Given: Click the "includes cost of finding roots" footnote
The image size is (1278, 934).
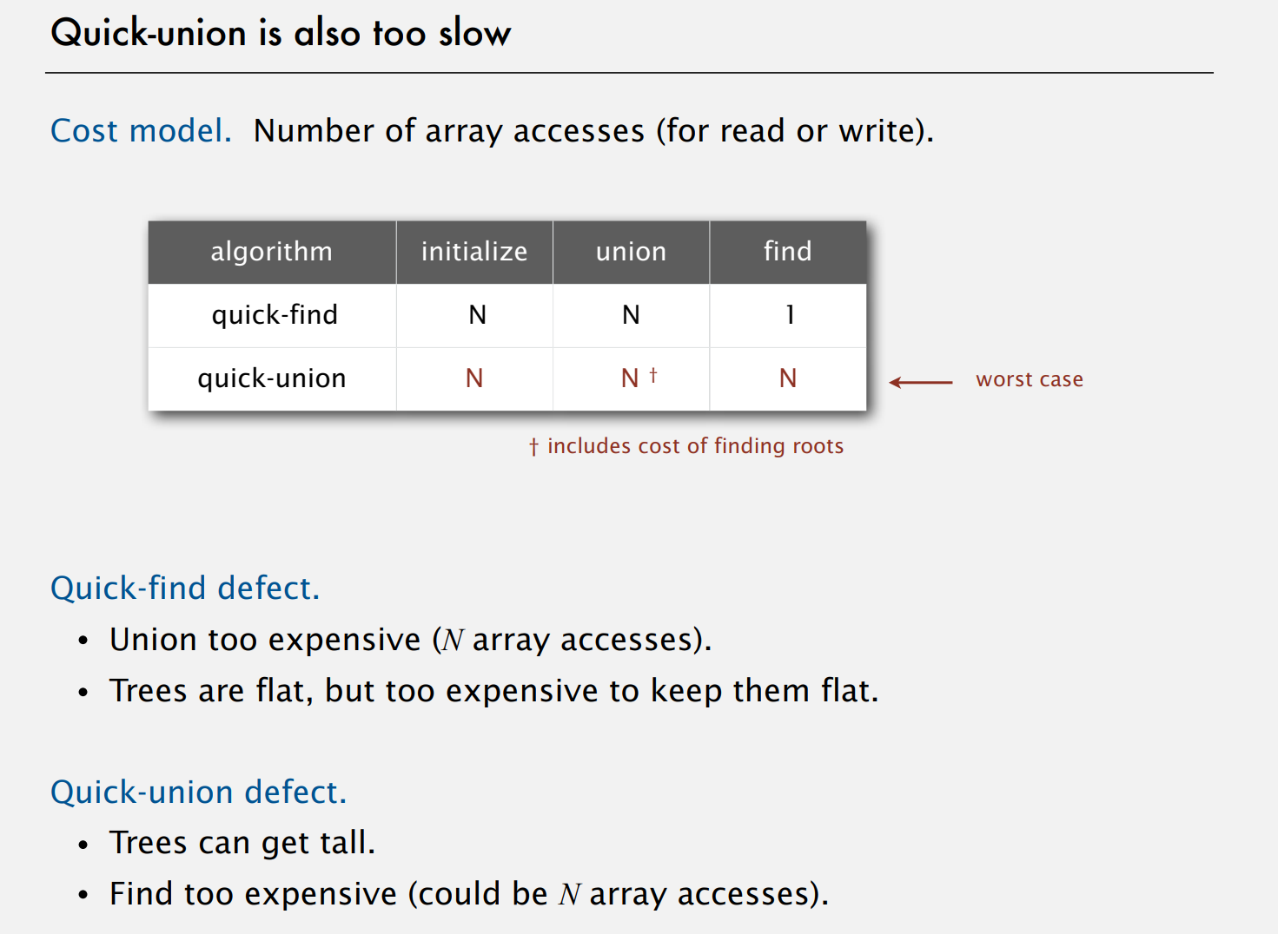Looking at the screenshot, I should click(695, 446).
